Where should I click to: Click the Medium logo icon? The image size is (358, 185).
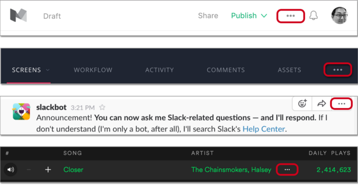coord(19,16)
